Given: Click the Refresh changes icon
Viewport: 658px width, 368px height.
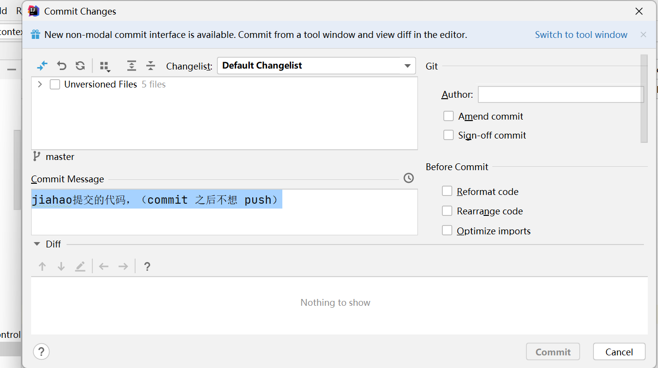Looking at the screenshot, I should tap(80, 66).
